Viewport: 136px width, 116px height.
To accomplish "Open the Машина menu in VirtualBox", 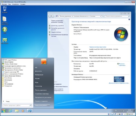I will (4, 4).
